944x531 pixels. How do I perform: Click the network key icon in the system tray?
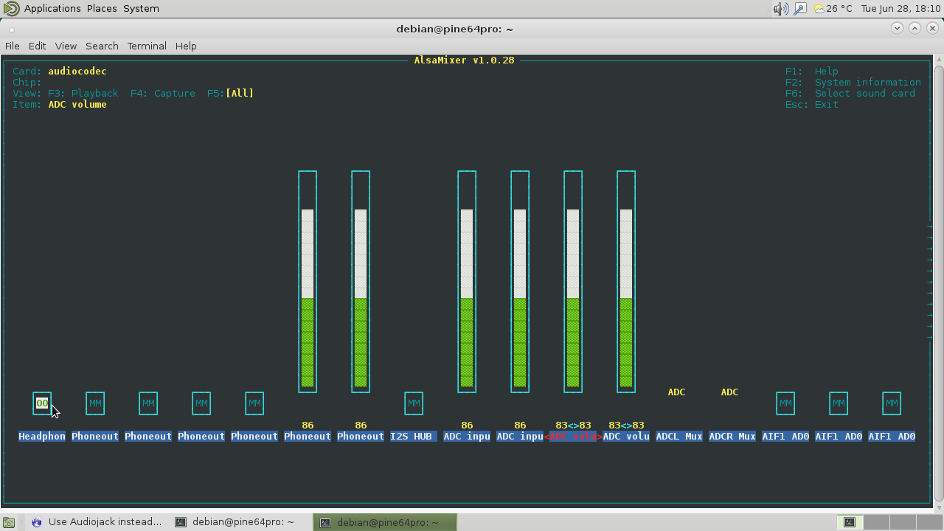click(x=800, y=9)
